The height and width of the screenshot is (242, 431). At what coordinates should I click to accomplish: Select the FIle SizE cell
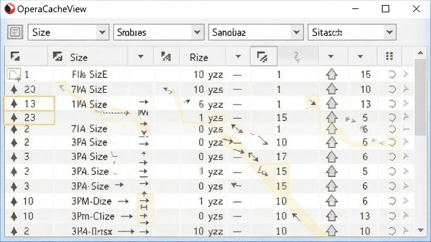click(x=89, y=74)
